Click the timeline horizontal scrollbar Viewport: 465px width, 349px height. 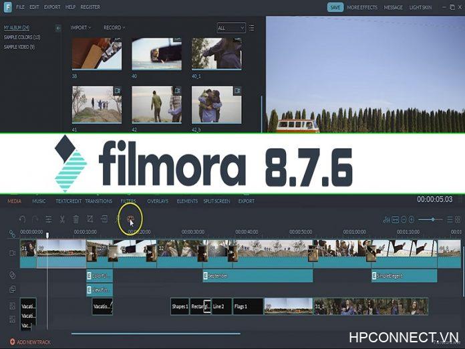point(156,334)
